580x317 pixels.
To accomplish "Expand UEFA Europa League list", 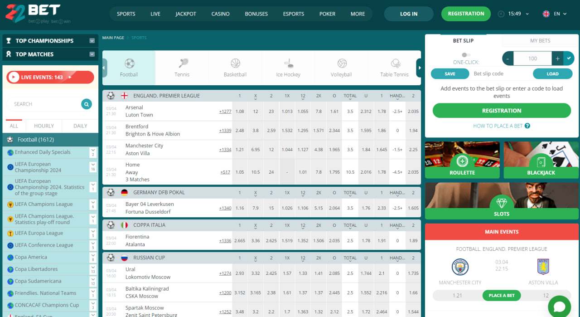I will (93, 234).
